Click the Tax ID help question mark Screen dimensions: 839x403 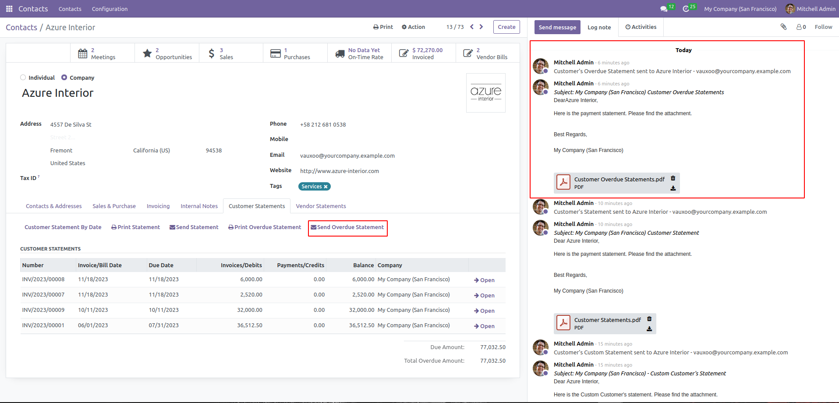click(39, 177)
